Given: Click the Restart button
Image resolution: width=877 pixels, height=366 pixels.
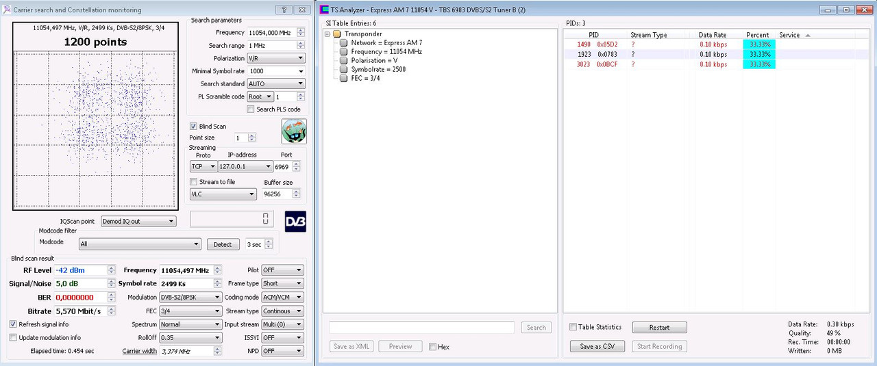Looking at the screenshot, I should pos(659,328).
